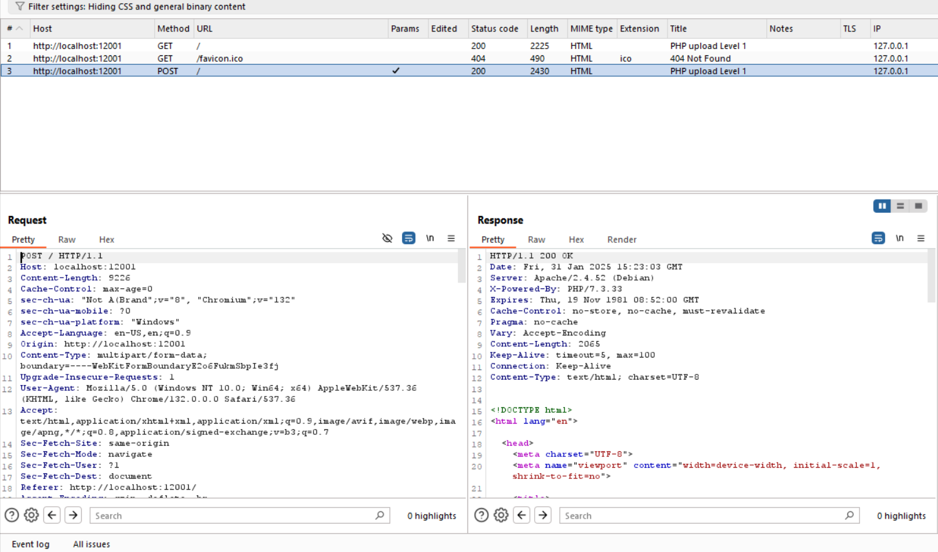Open All issues panel
The height and width of the screenshot is (552, 938).
(91, 544)
